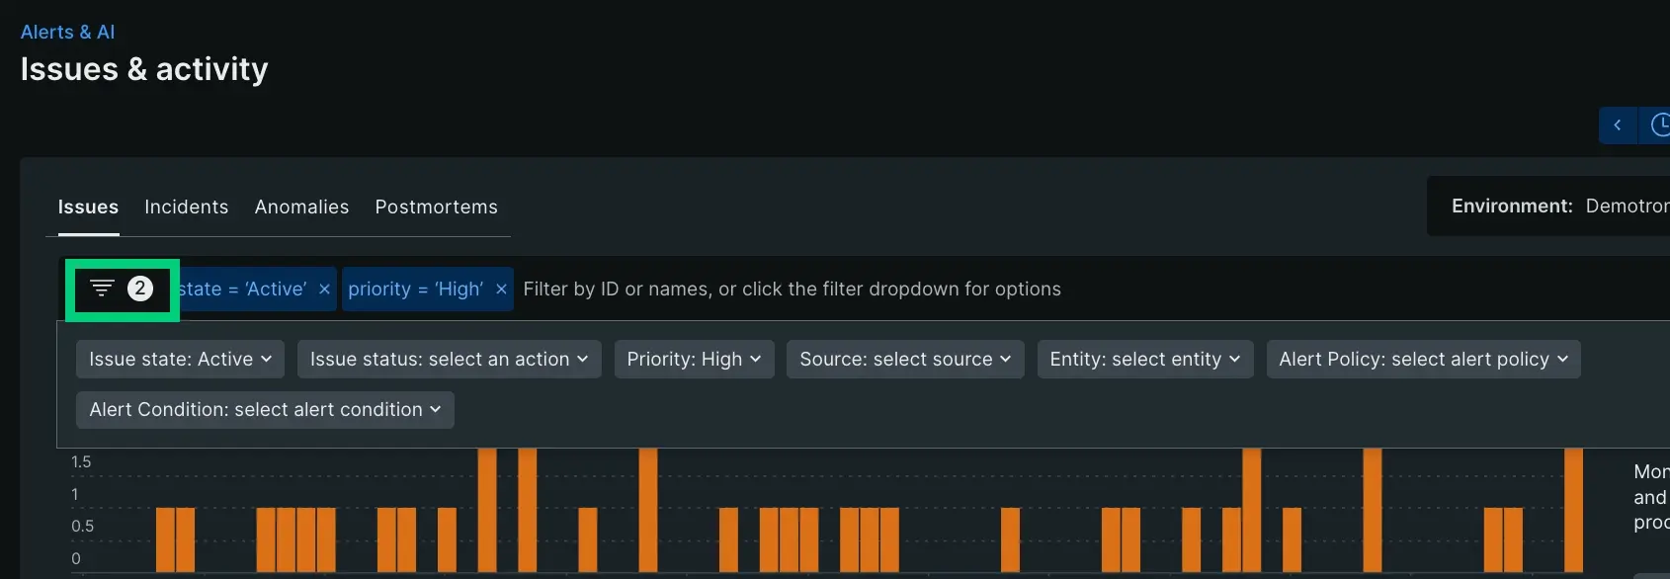Remove the priority = 'High' filter chip
This screenshot has height=579, width=1670.
coord(501,289)
